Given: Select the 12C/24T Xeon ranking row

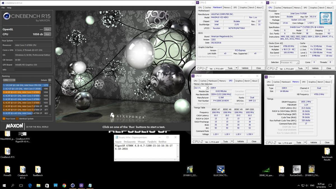Looking at the screenshot, I should pyautogui.click(x=25, y=85).
